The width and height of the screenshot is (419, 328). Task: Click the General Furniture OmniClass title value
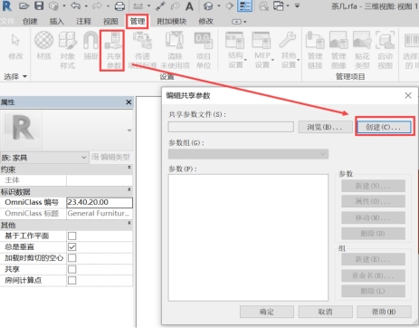point(100,213)
